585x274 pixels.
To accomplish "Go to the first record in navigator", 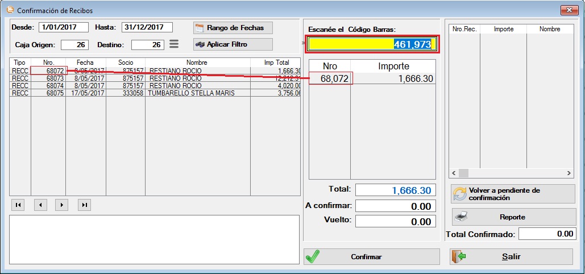I will (x=18, y=205).
